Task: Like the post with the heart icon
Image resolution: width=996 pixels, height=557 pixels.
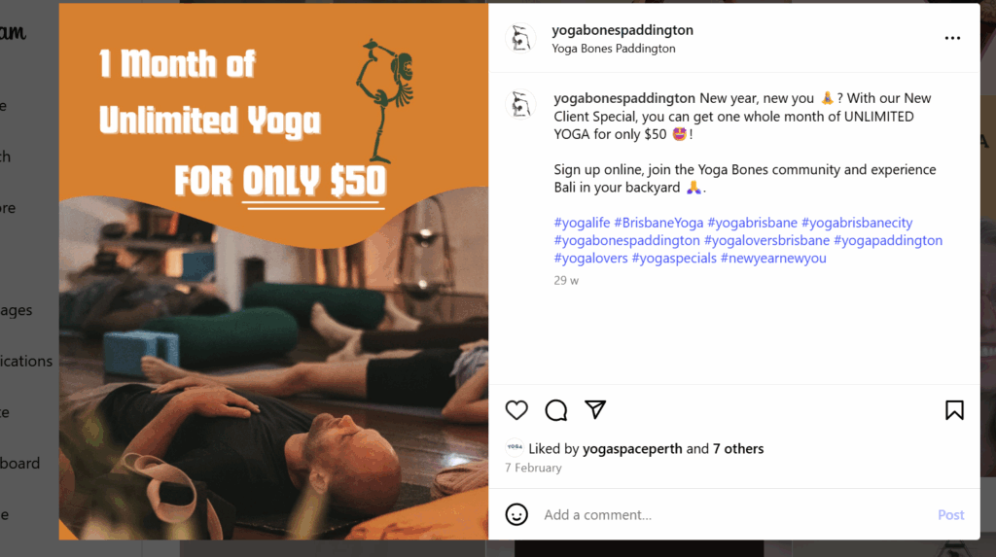Action: (516, 410)
